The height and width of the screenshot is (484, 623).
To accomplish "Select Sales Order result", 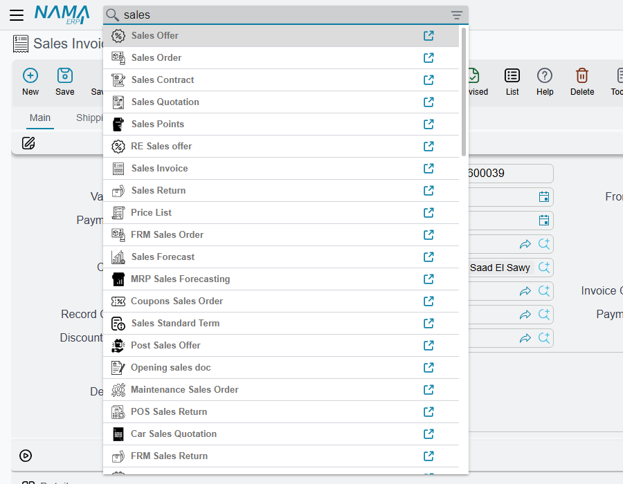I will [x=281, y=58].
